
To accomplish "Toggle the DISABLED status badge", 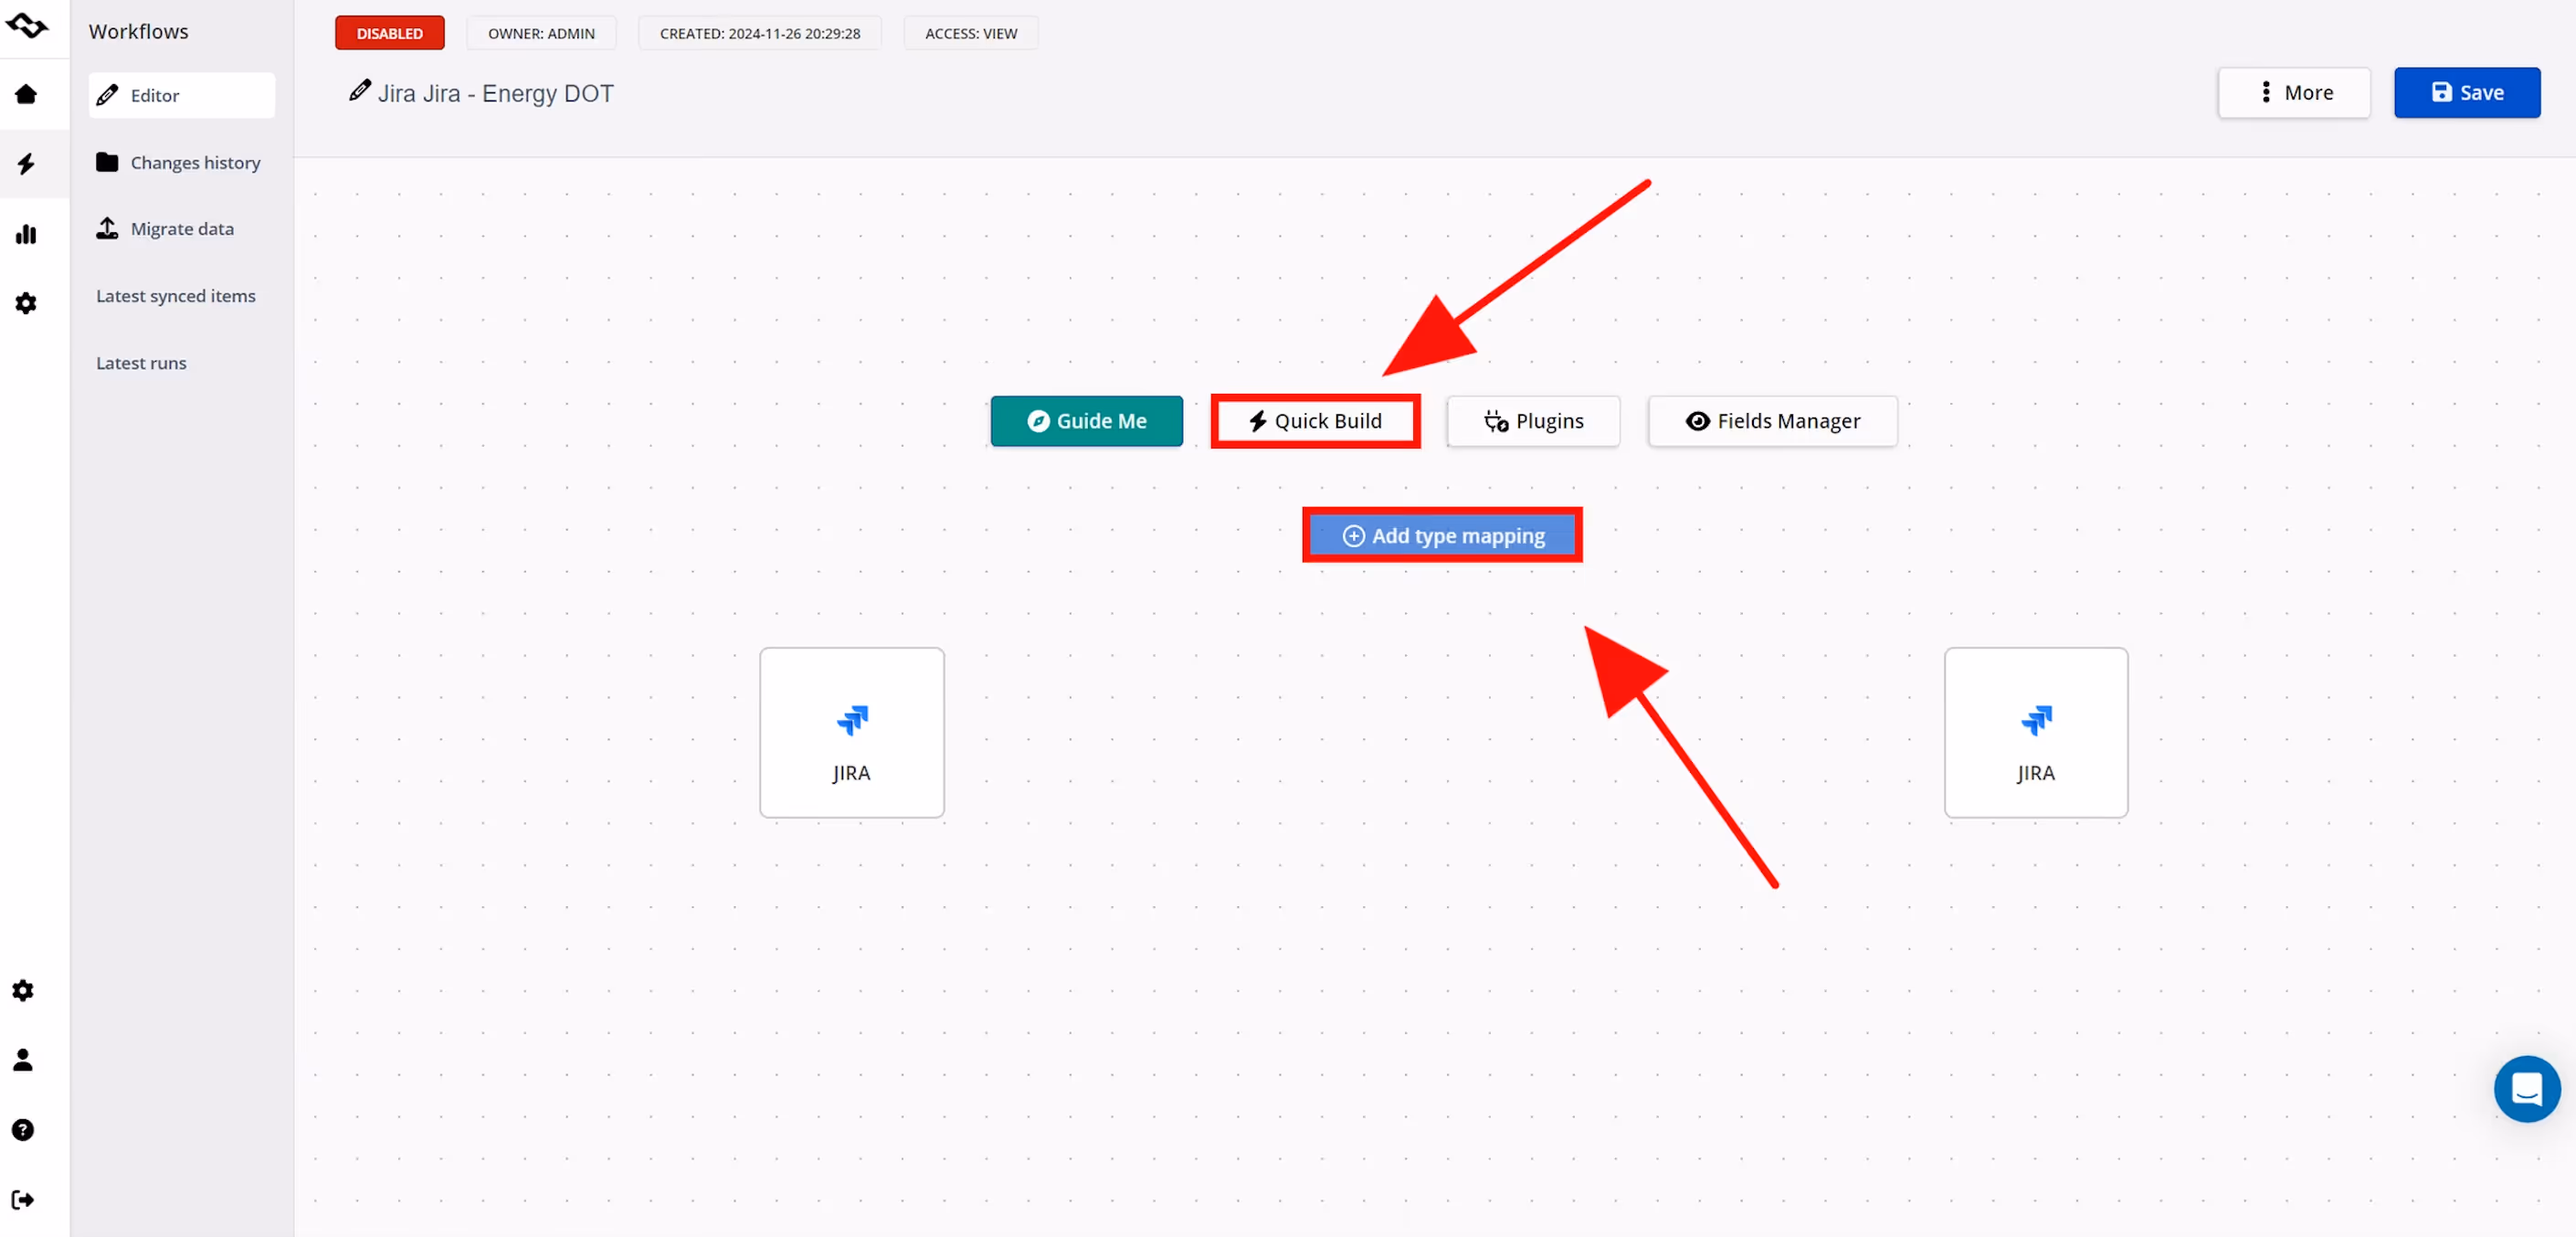I will [x=389, y=33].
